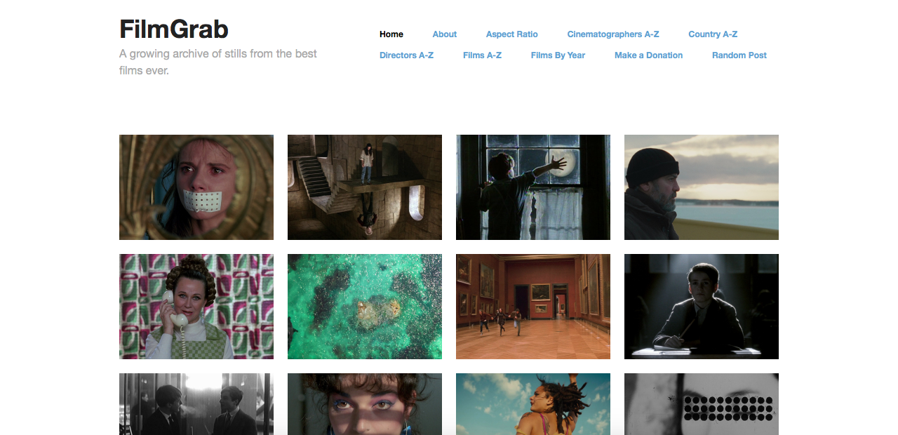This screenshot has height=435, width=898.
Task: Open still of boy reaching toward moonlit window
Action: [533, 187]
